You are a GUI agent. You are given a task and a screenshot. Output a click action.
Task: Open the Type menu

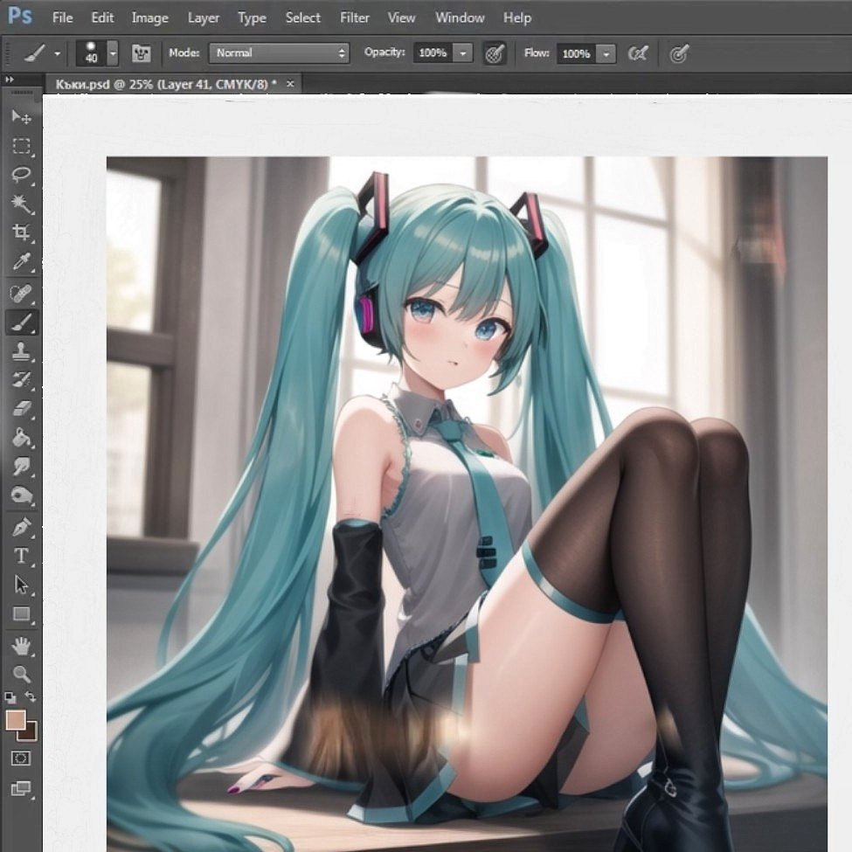(x=252, y=17)
